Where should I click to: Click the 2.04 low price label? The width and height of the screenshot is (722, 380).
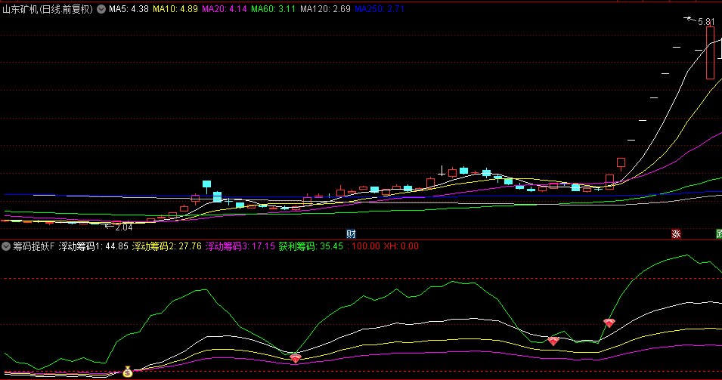click(x=122, y=227)
